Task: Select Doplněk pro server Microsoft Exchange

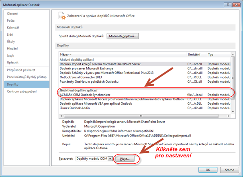Action: [x=145, y=69]
